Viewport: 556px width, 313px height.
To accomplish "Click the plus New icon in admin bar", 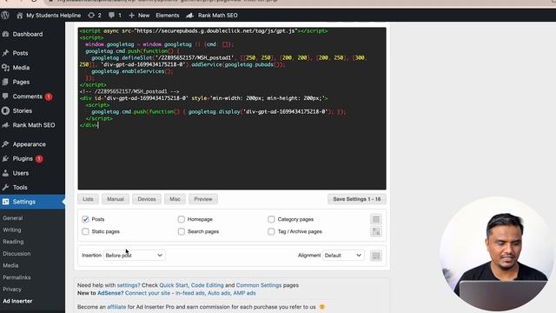I will [131, 16].
